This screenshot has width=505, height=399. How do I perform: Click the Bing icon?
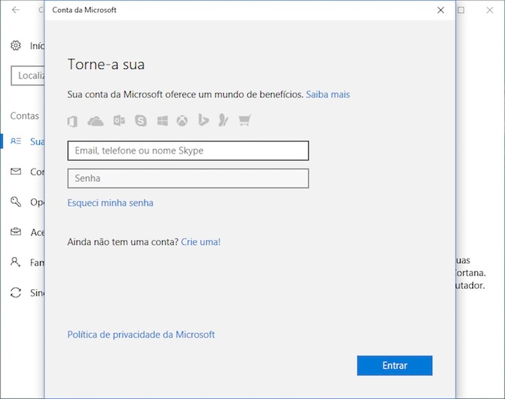coord(203,121)
